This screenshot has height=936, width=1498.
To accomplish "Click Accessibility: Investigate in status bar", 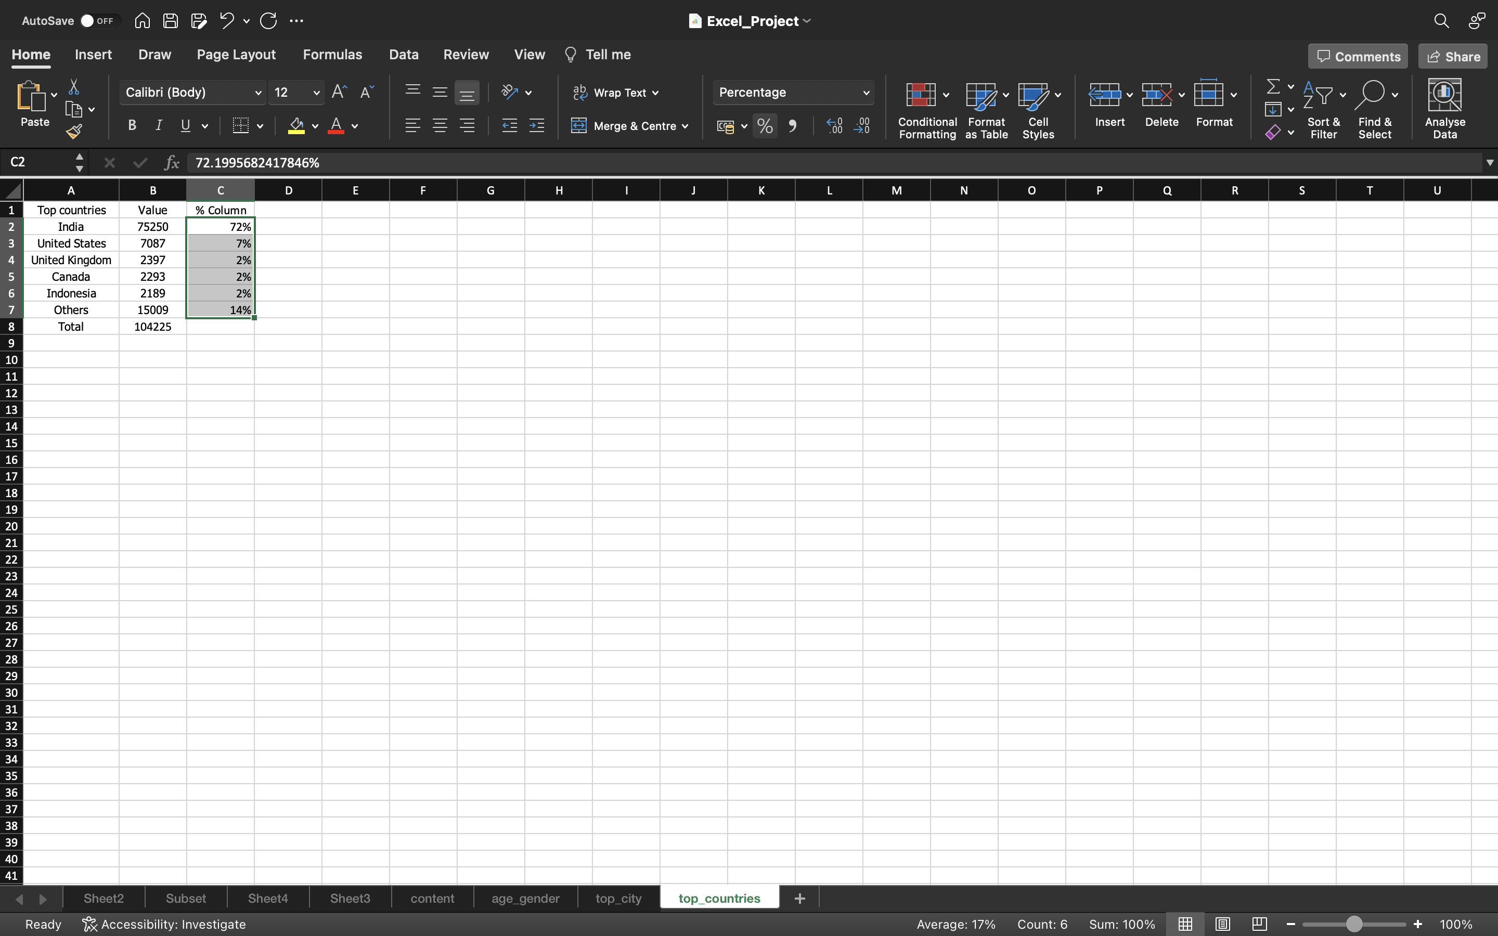I will coord(164,924).
